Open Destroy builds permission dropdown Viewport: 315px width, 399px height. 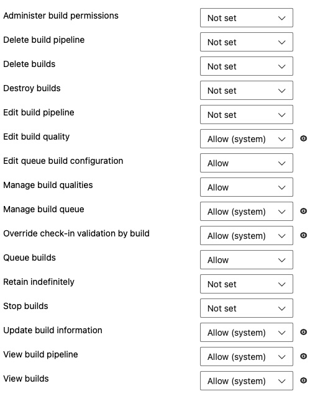click(247, 91)
